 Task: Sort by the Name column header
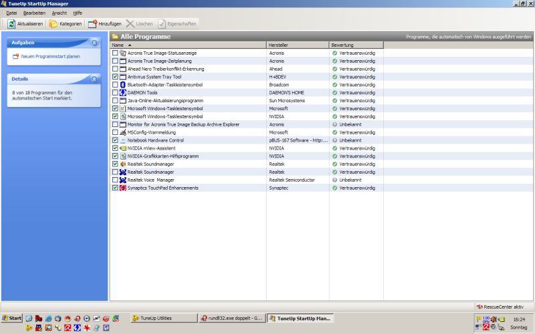(x=188, y=45)
